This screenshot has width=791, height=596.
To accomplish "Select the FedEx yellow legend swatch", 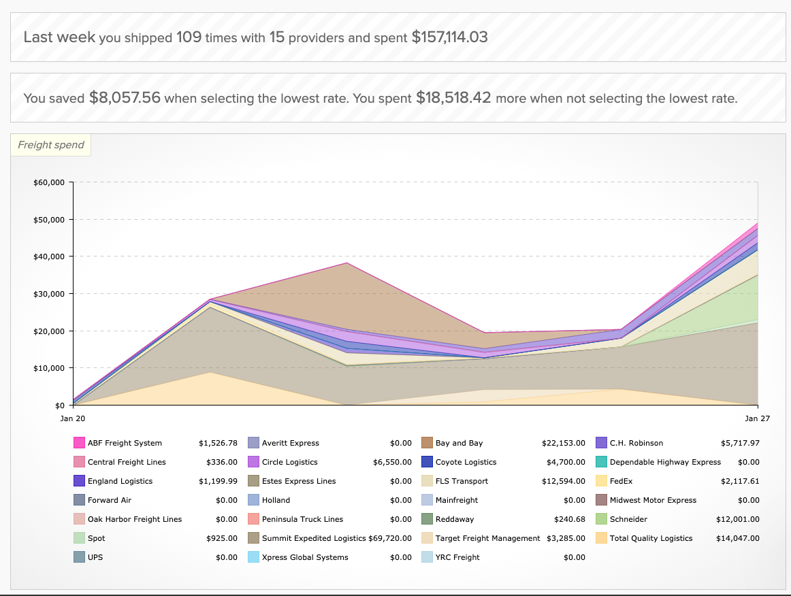I will coord(602,481).
